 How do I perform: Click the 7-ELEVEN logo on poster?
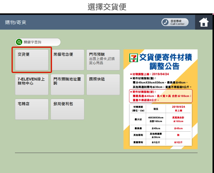[x=133, y=58]
